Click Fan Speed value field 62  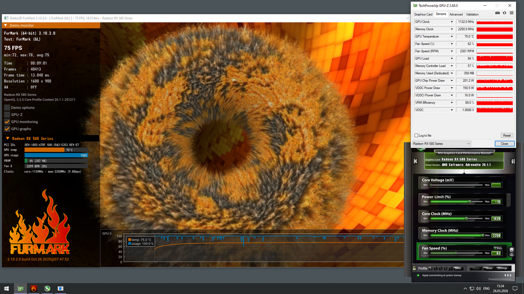point(496,253)
